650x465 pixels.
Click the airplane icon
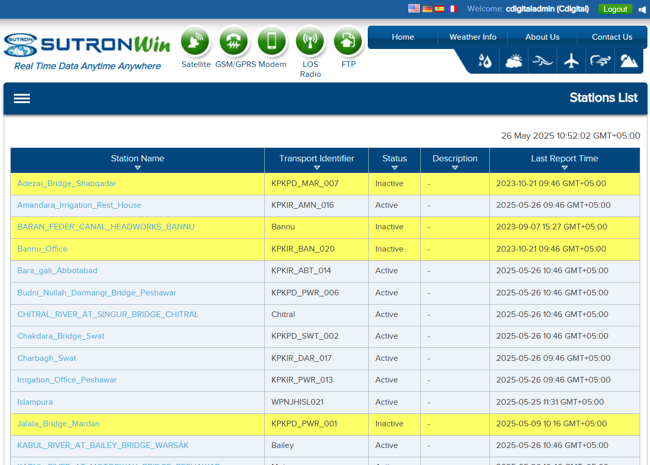(571, 61)
